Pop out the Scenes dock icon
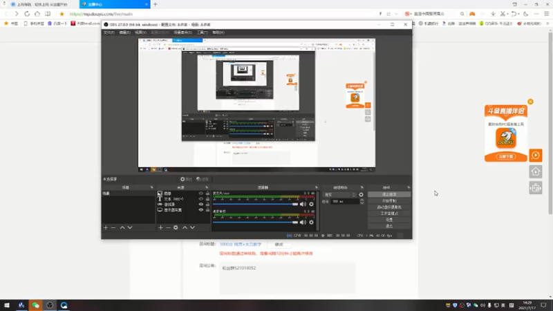The image size is (553, 311). tap(152, 187)
